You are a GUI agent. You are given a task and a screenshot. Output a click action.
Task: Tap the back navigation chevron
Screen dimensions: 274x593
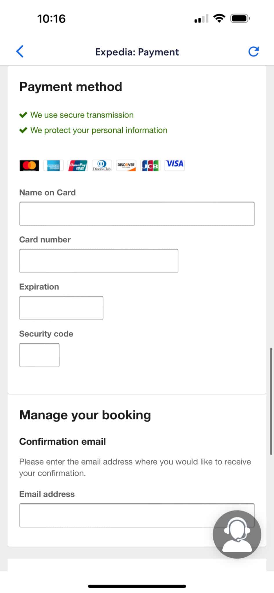19,52
